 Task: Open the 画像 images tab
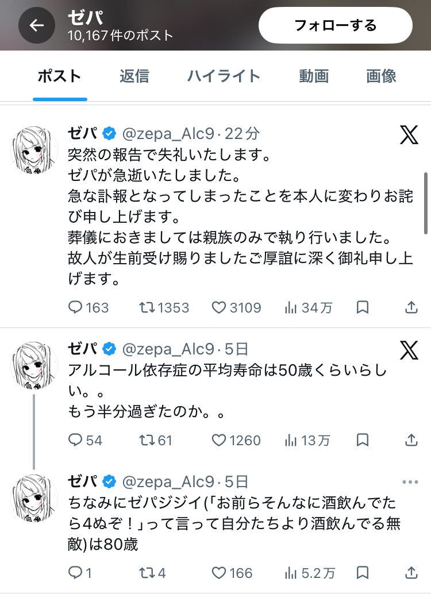pyautogui.click(x=381, y=76)
